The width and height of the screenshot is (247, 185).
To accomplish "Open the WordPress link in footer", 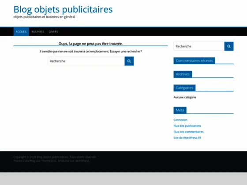I will [82, 161].
